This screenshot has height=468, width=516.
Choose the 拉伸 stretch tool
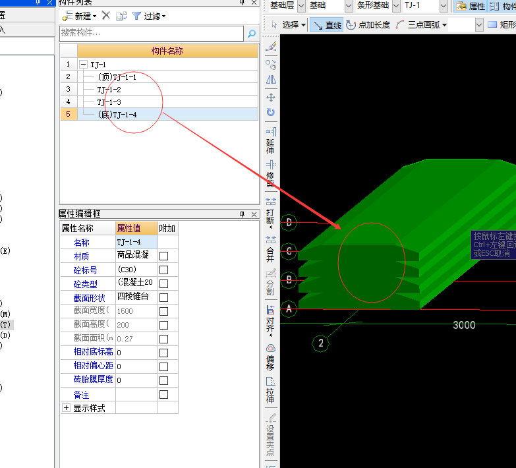(271, 390)
